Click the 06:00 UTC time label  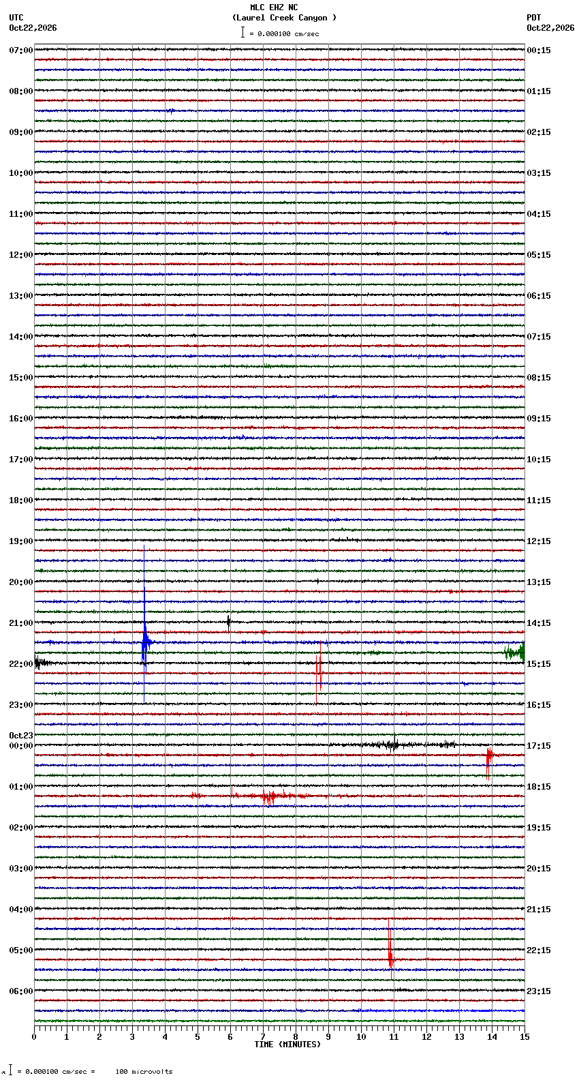(x=21, y=991)
